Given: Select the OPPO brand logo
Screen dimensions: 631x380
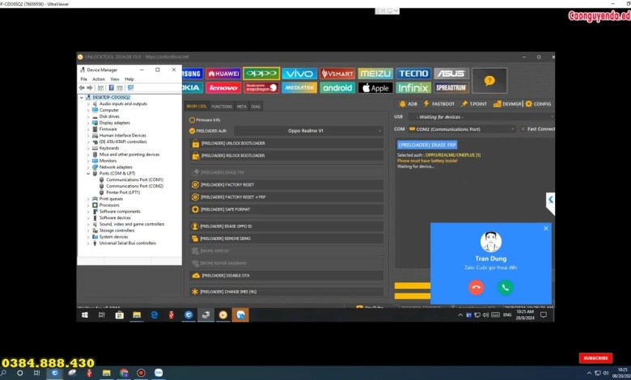Looking at the screenshot, I should click(261, 74).
